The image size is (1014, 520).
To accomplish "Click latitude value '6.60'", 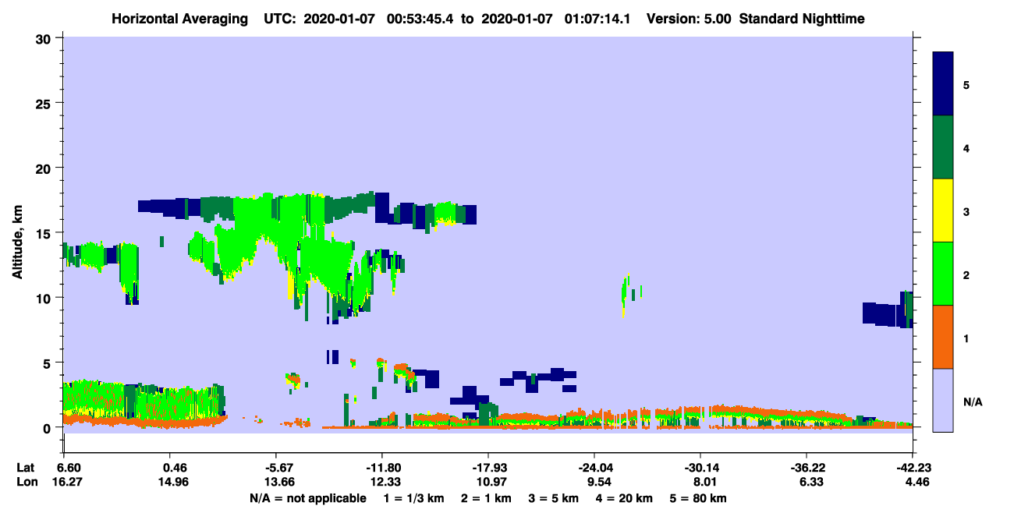I will (x=69, y=468).
